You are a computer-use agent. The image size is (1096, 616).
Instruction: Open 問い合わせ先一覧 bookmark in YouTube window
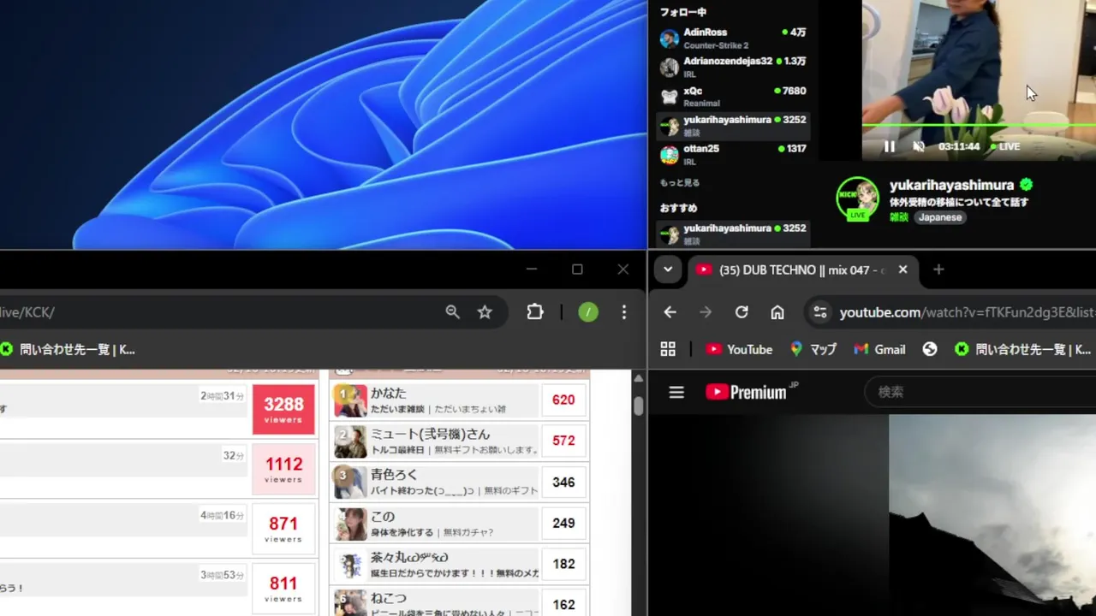pos(1022,349)
